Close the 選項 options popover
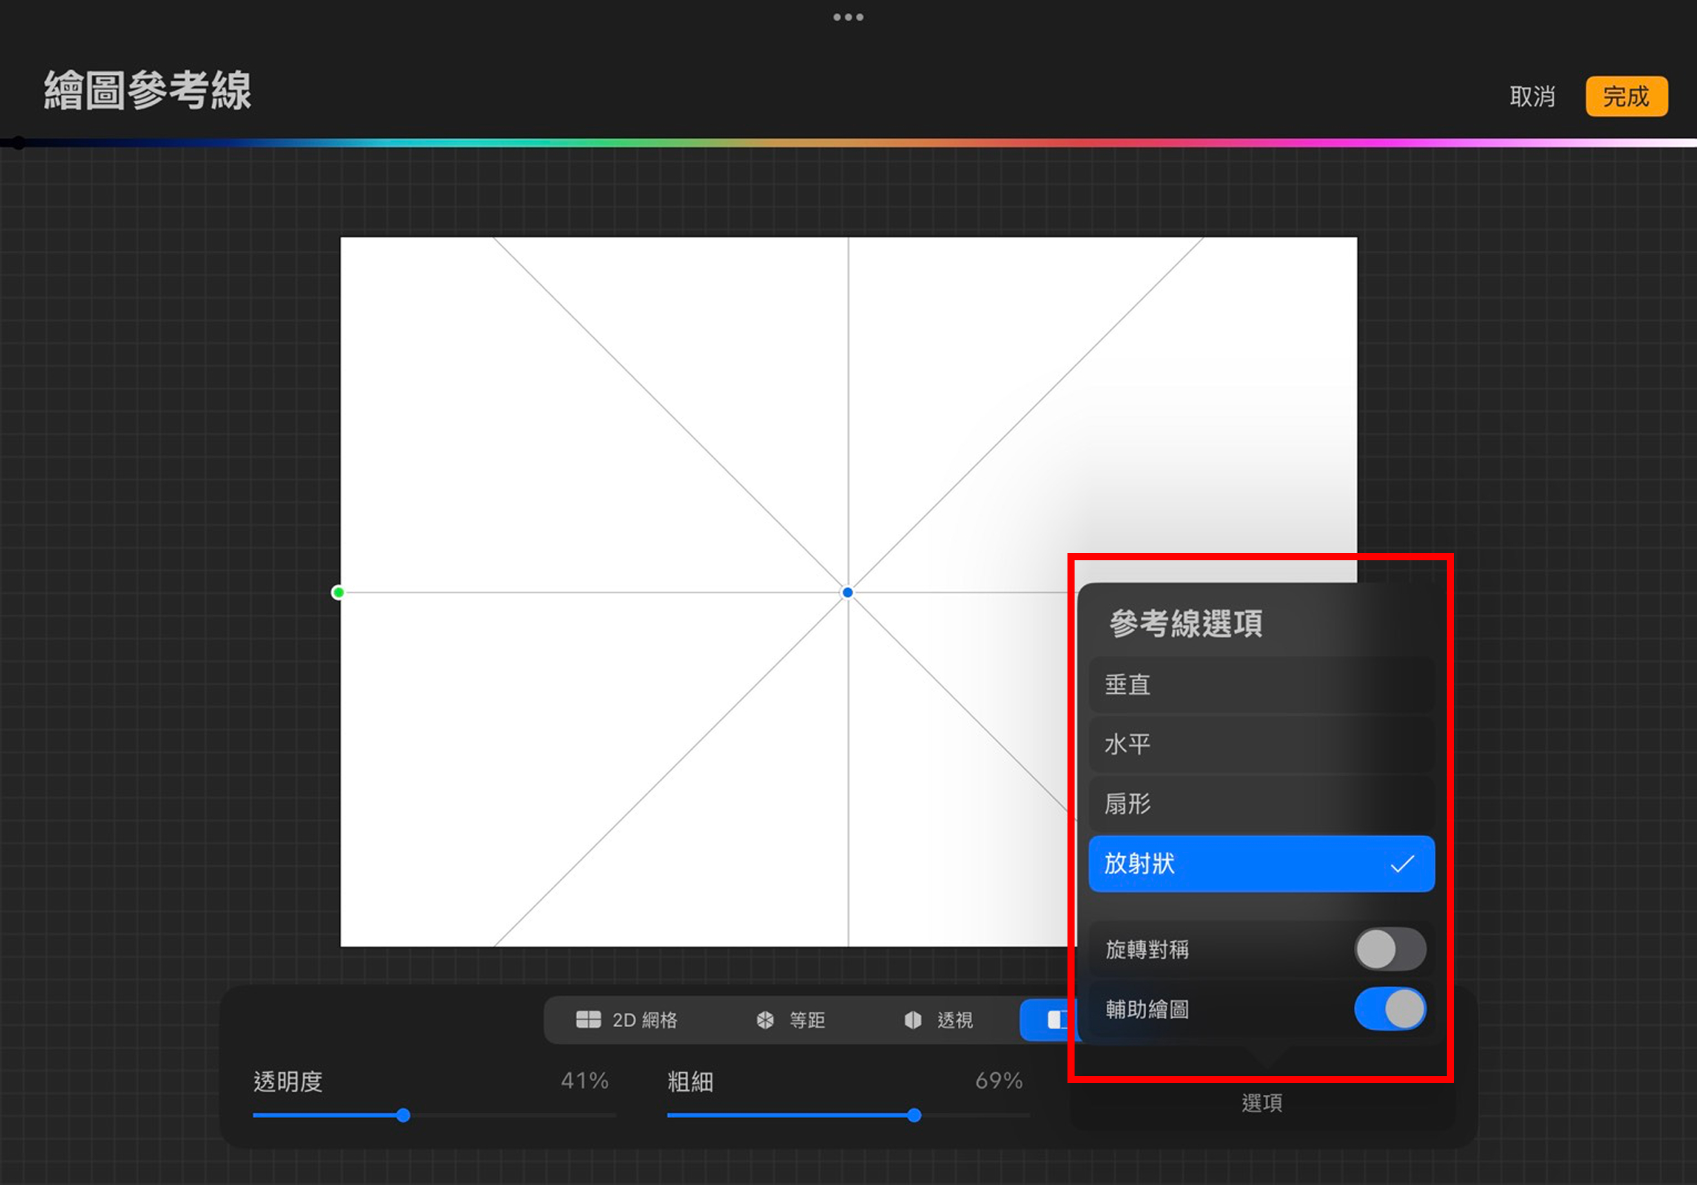The width and height of the screenshot is (1697, 1185). [1261, 1102]
